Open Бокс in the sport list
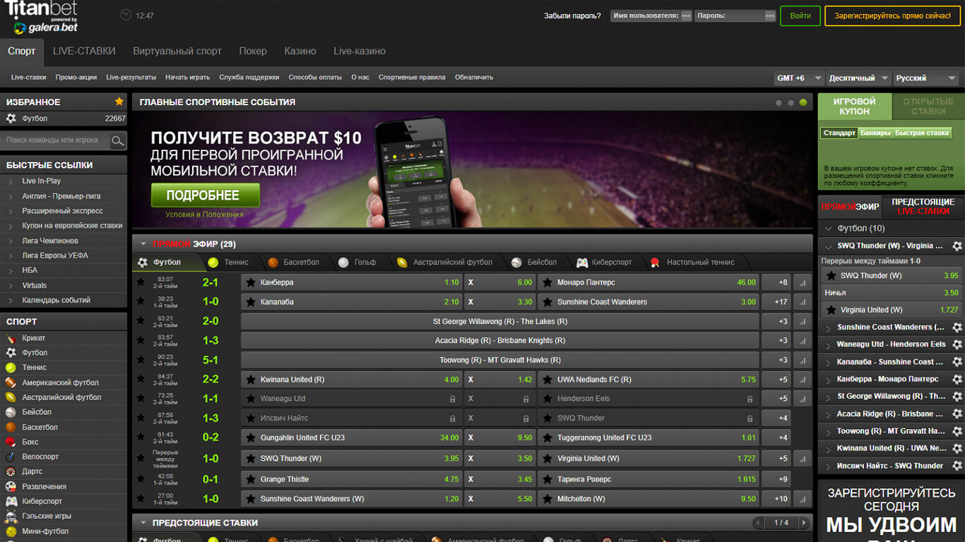The height and width of the screenshot is (542, 965). (30, 442)
